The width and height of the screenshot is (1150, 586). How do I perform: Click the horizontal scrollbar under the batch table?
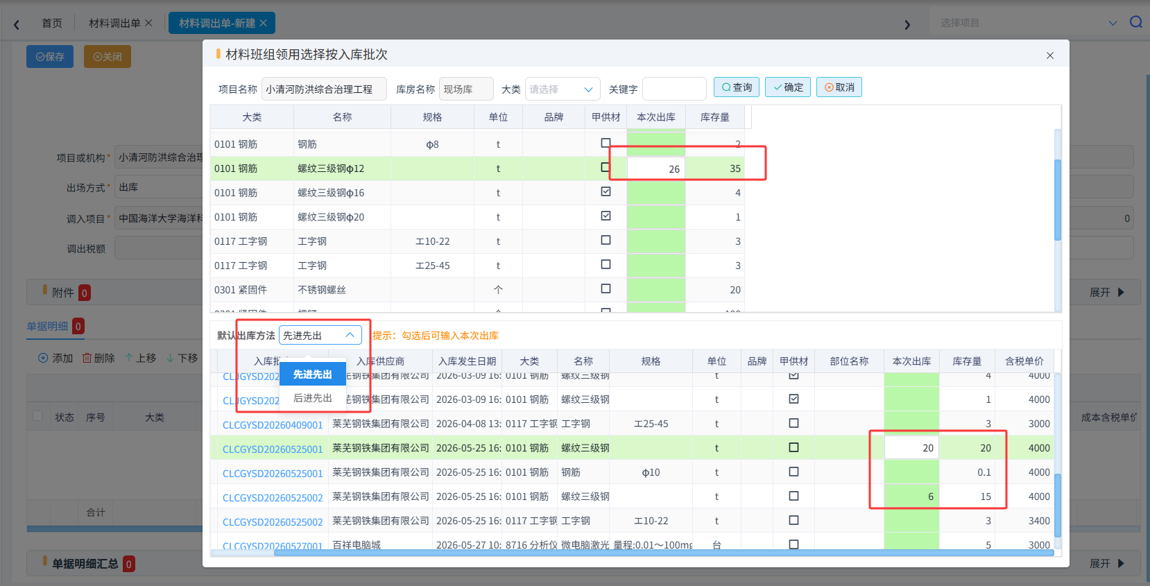(x=664, y=553)
